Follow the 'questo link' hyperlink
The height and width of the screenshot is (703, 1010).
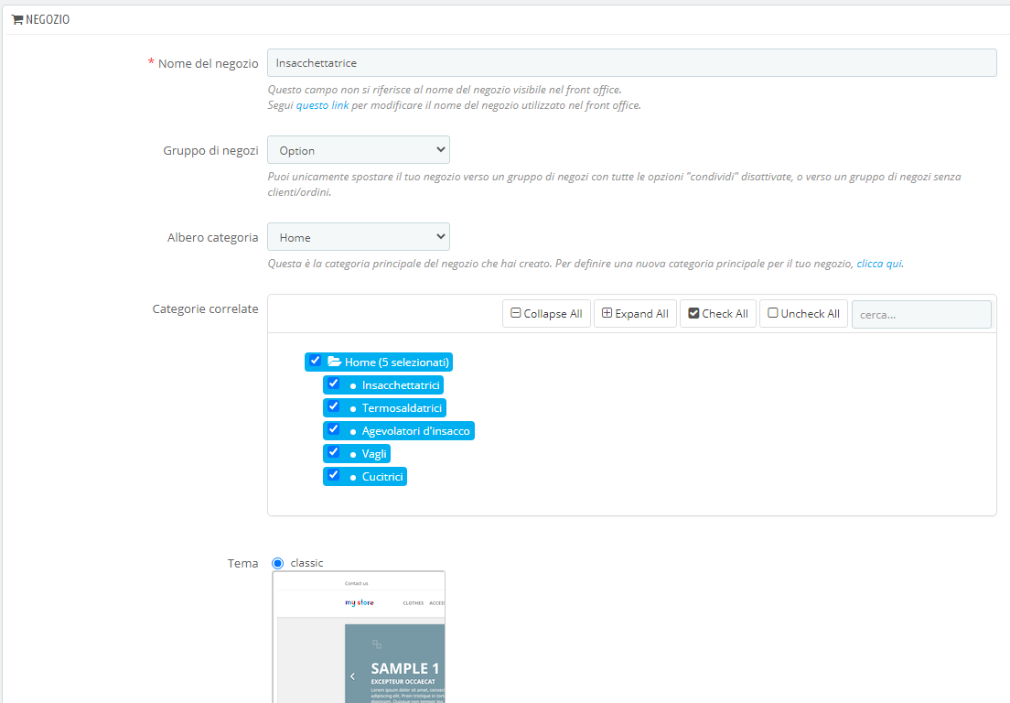pos(323,105)
